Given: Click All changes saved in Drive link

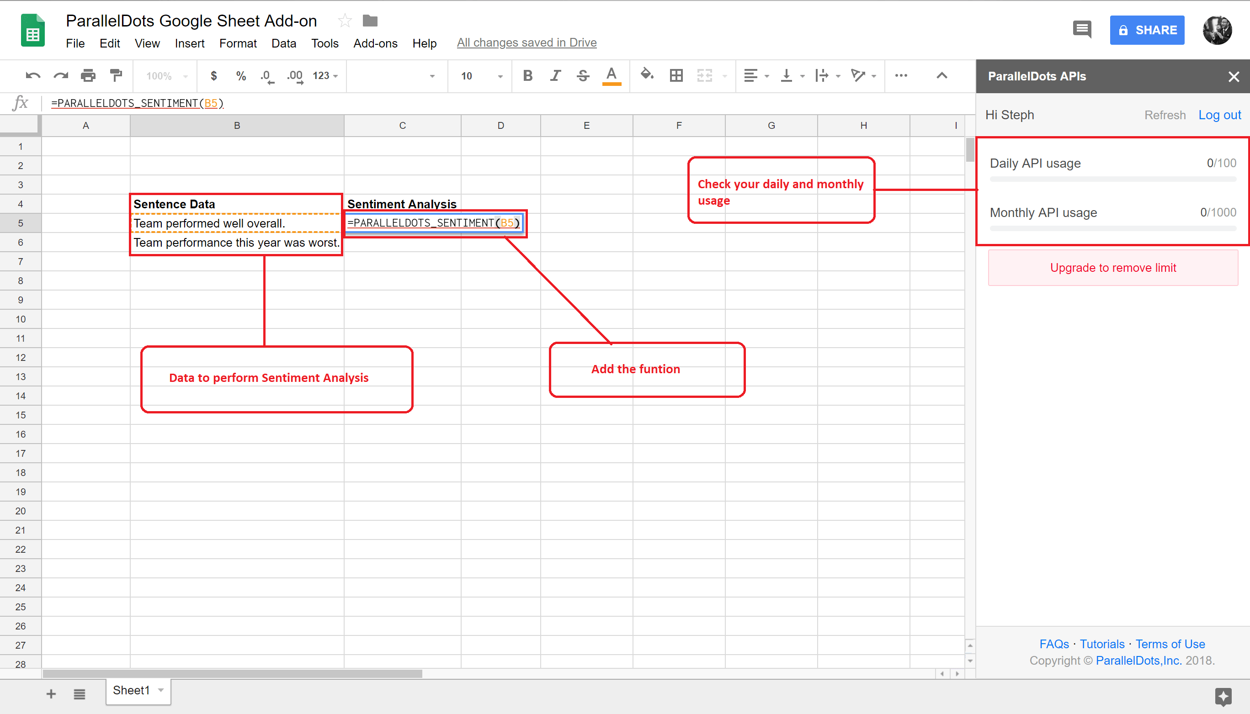Looking at the screenshot, I should 527,42.
